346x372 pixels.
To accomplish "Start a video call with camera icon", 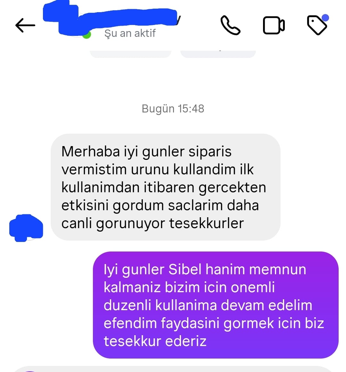I will (274, 25).
